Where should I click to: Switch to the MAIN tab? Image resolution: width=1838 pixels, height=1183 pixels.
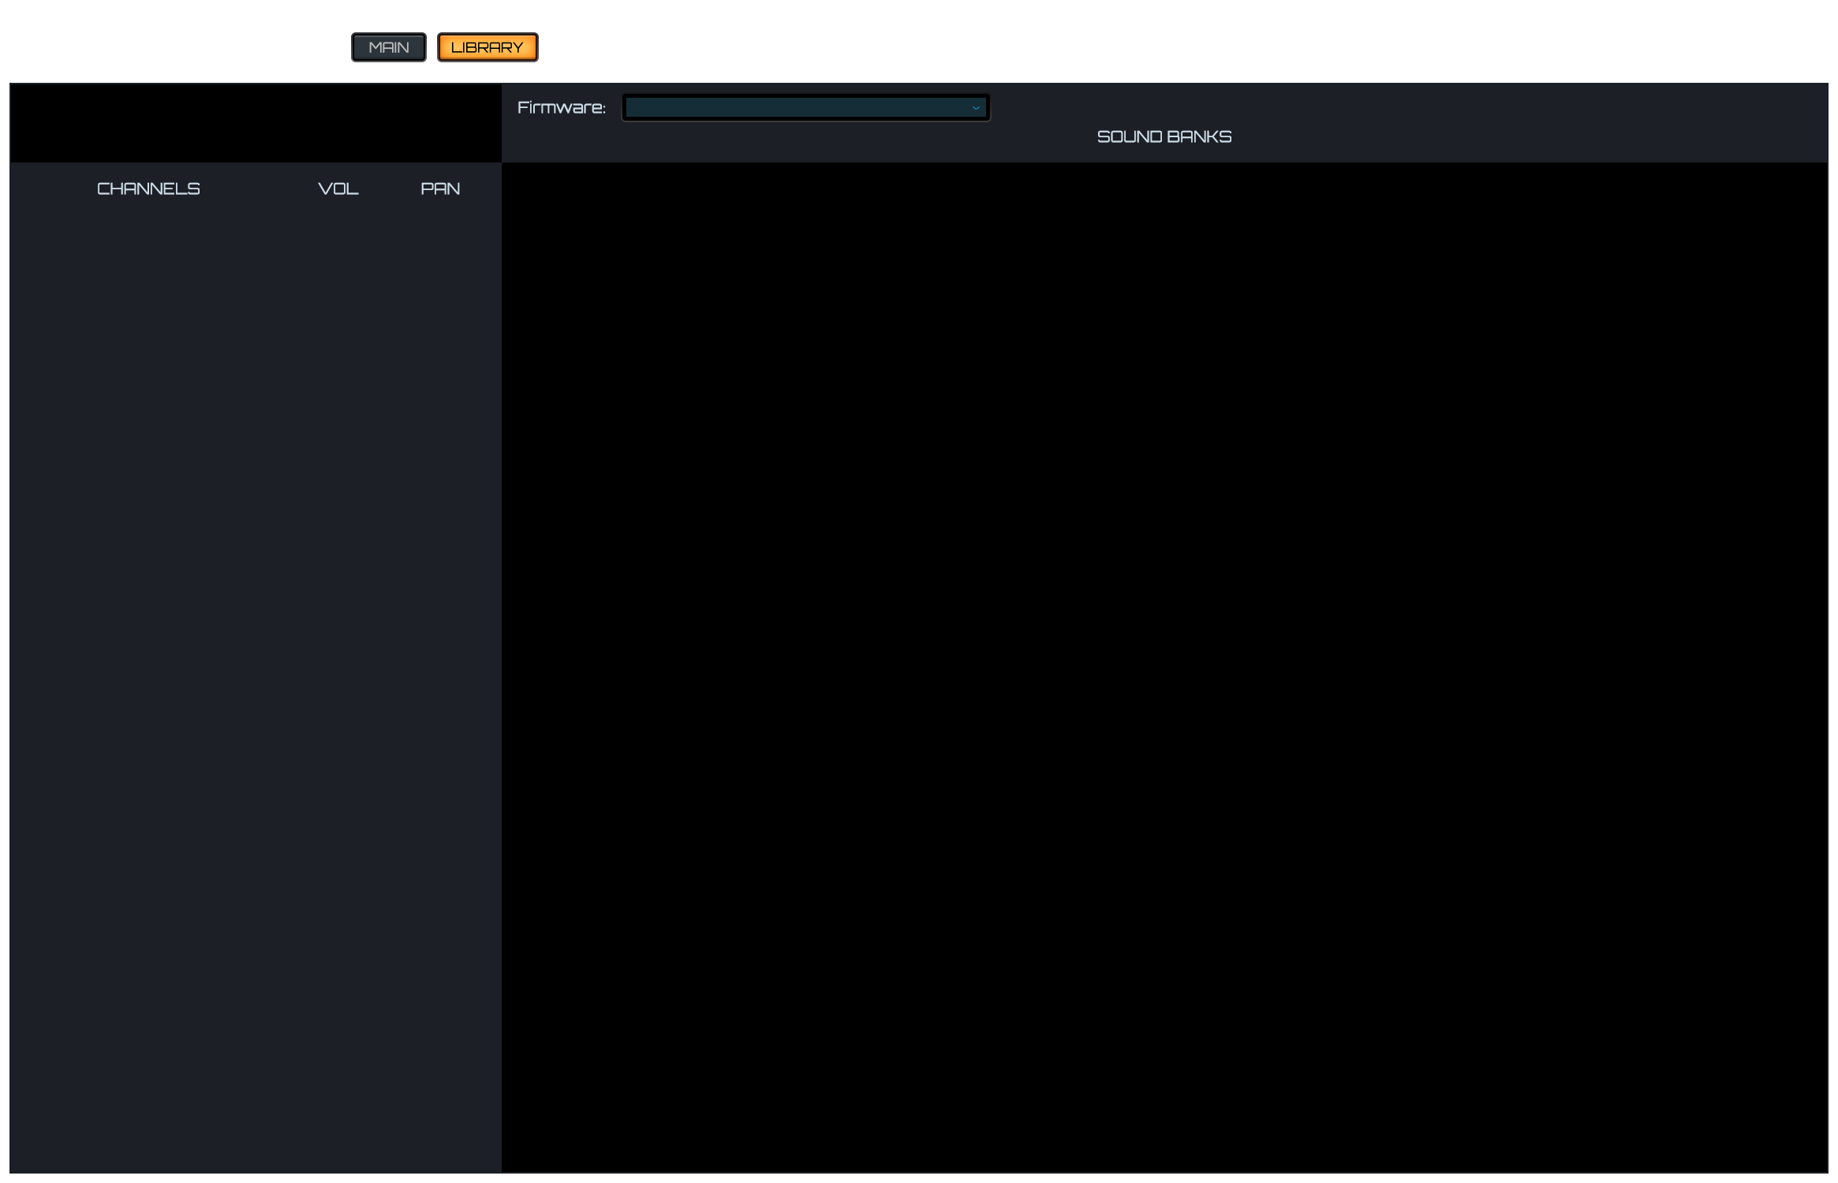pyautogui.click(x=388, y=47)
